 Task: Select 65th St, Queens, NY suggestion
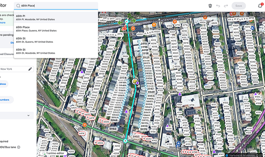(56, 40)
